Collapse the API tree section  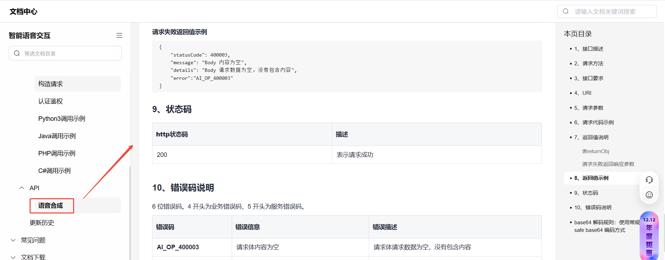click(x=22, y=188)
